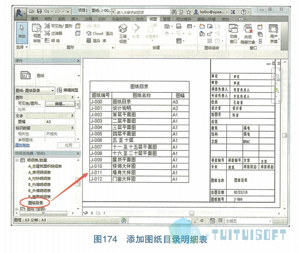Image resolution: width=299 pixels, height=253 pixels.
Task: Switch to the 管理 ribbon tab
Action: coord(166,19)
